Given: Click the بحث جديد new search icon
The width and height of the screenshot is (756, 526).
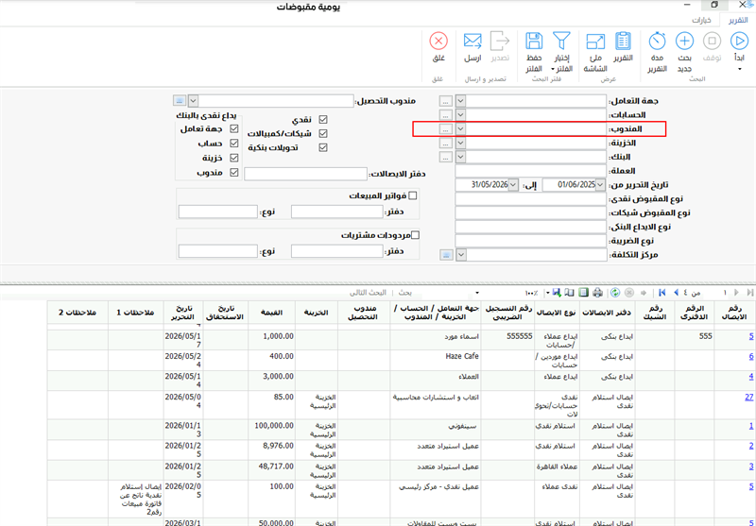Looking at the screenshot, I should [x=684, y=42].
